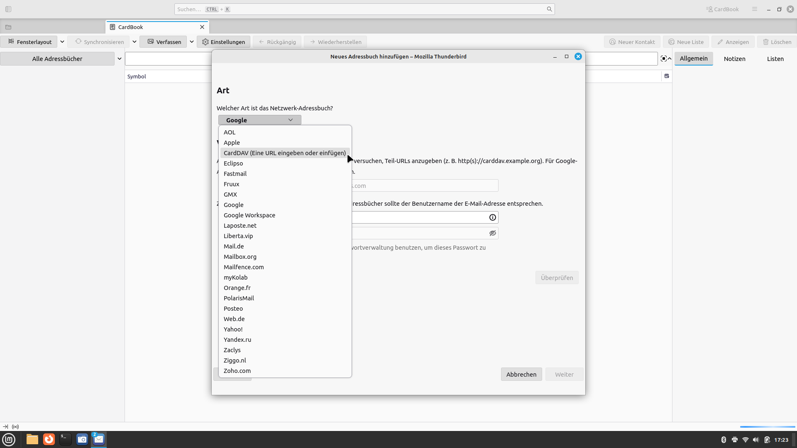Open the Linux Mint start menu
This screenshot has width=797, height=448.
pos(9,439)
